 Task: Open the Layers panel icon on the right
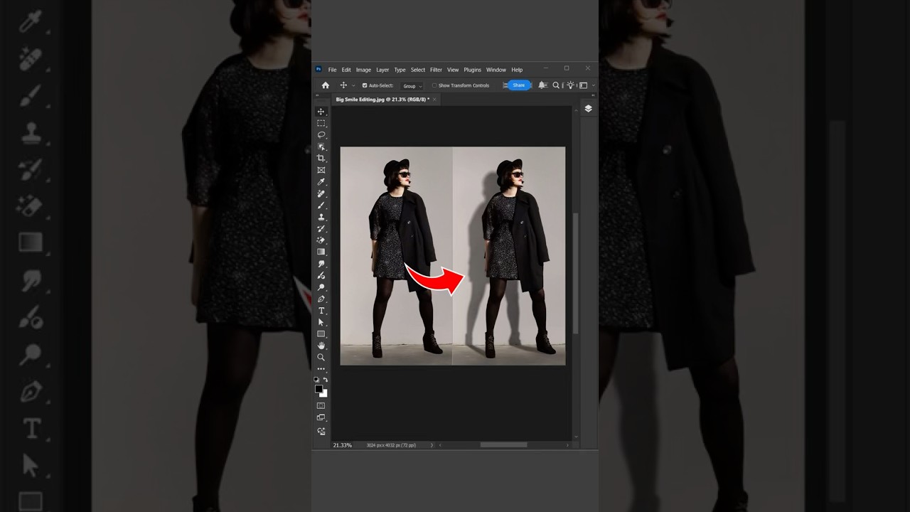[x=588, y=109]
